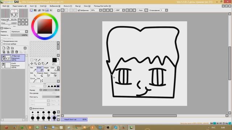The height and width of the screenshot is (130, 232).
Task: Select brush size preset 20
Action: (x=54, y=113)
